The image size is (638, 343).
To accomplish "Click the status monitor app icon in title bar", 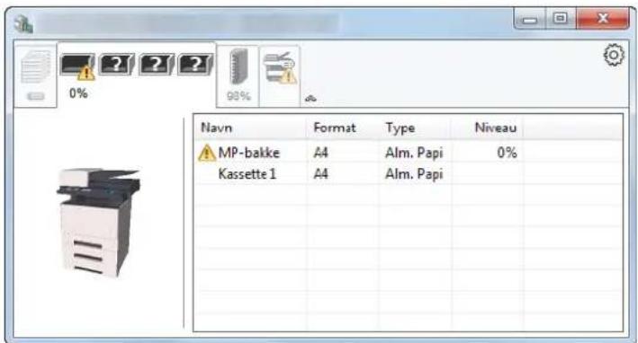I will coord(23,23).
